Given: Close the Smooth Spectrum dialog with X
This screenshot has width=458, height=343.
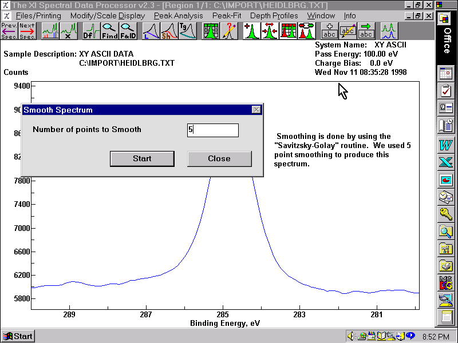Looking at the screenshot, I should (256, 110).
